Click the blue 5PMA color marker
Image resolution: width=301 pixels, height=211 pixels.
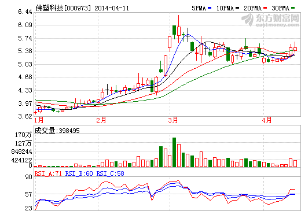(x=210, y=8)
